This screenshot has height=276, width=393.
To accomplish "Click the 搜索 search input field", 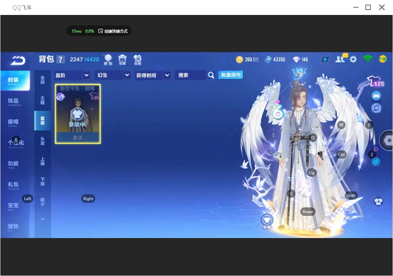I will pyautogui.click(x=191, y=75).
